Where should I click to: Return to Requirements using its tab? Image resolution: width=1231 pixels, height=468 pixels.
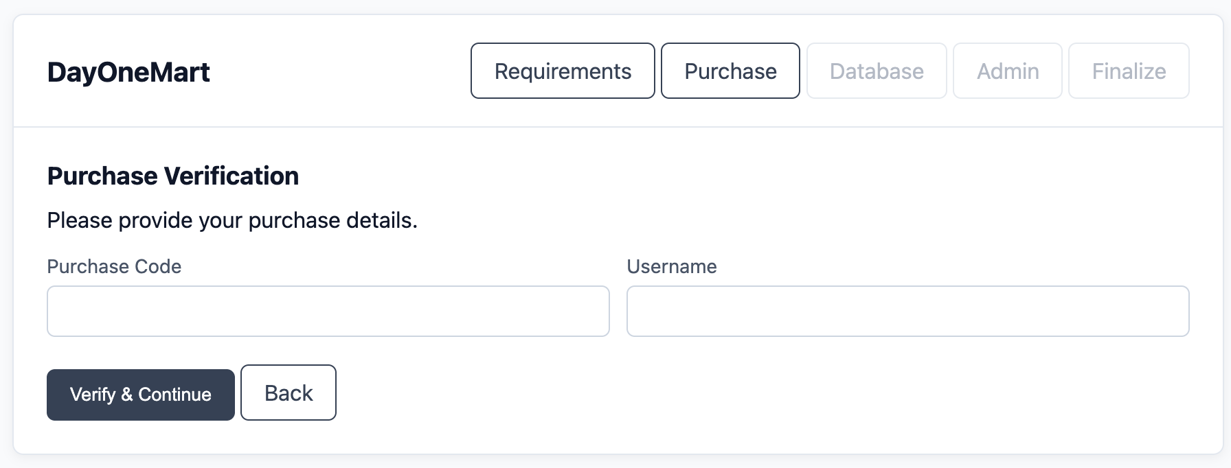[x=562, y=71]
